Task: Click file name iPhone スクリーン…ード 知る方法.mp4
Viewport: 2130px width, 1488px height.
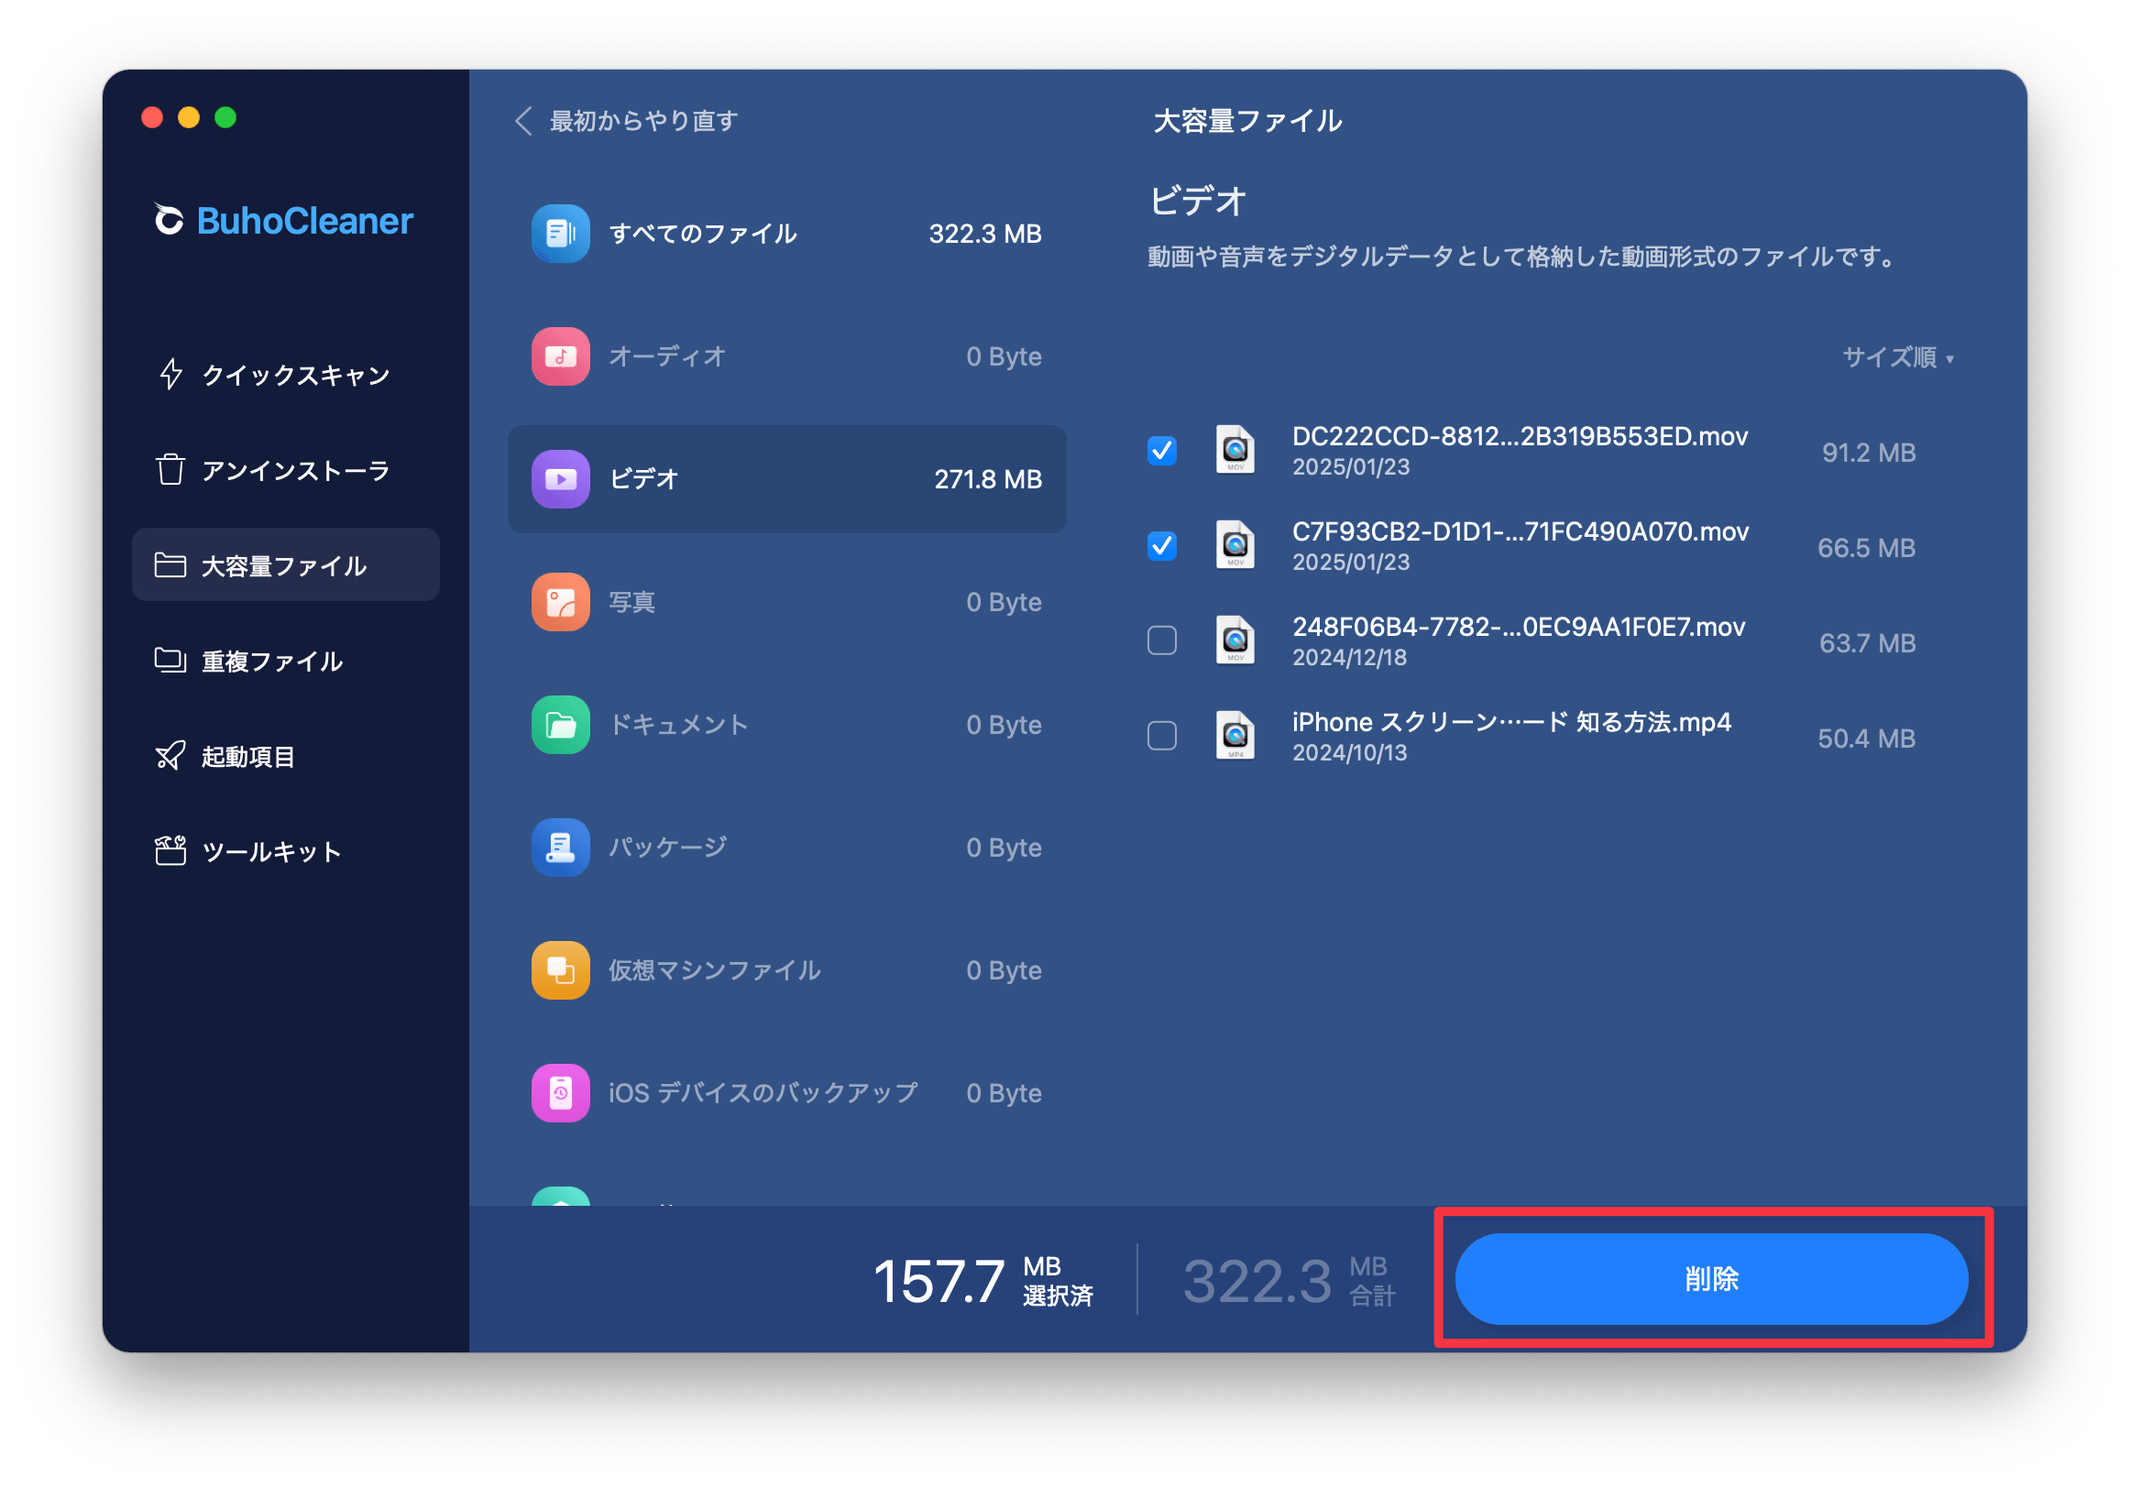Action: 1511,723
